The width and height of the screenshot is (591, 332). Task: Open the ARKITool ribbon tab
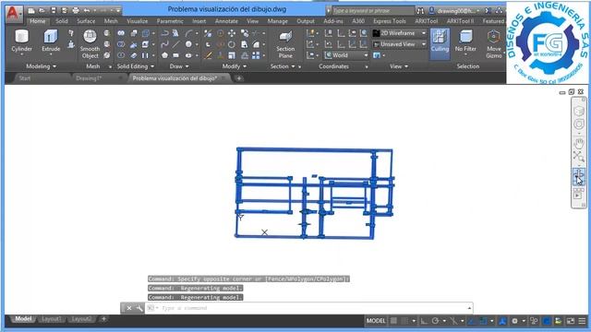[427, 21]
